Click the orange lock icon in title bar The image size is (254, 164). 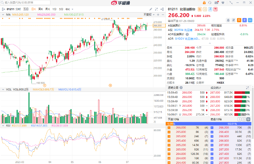pos(204,3)
